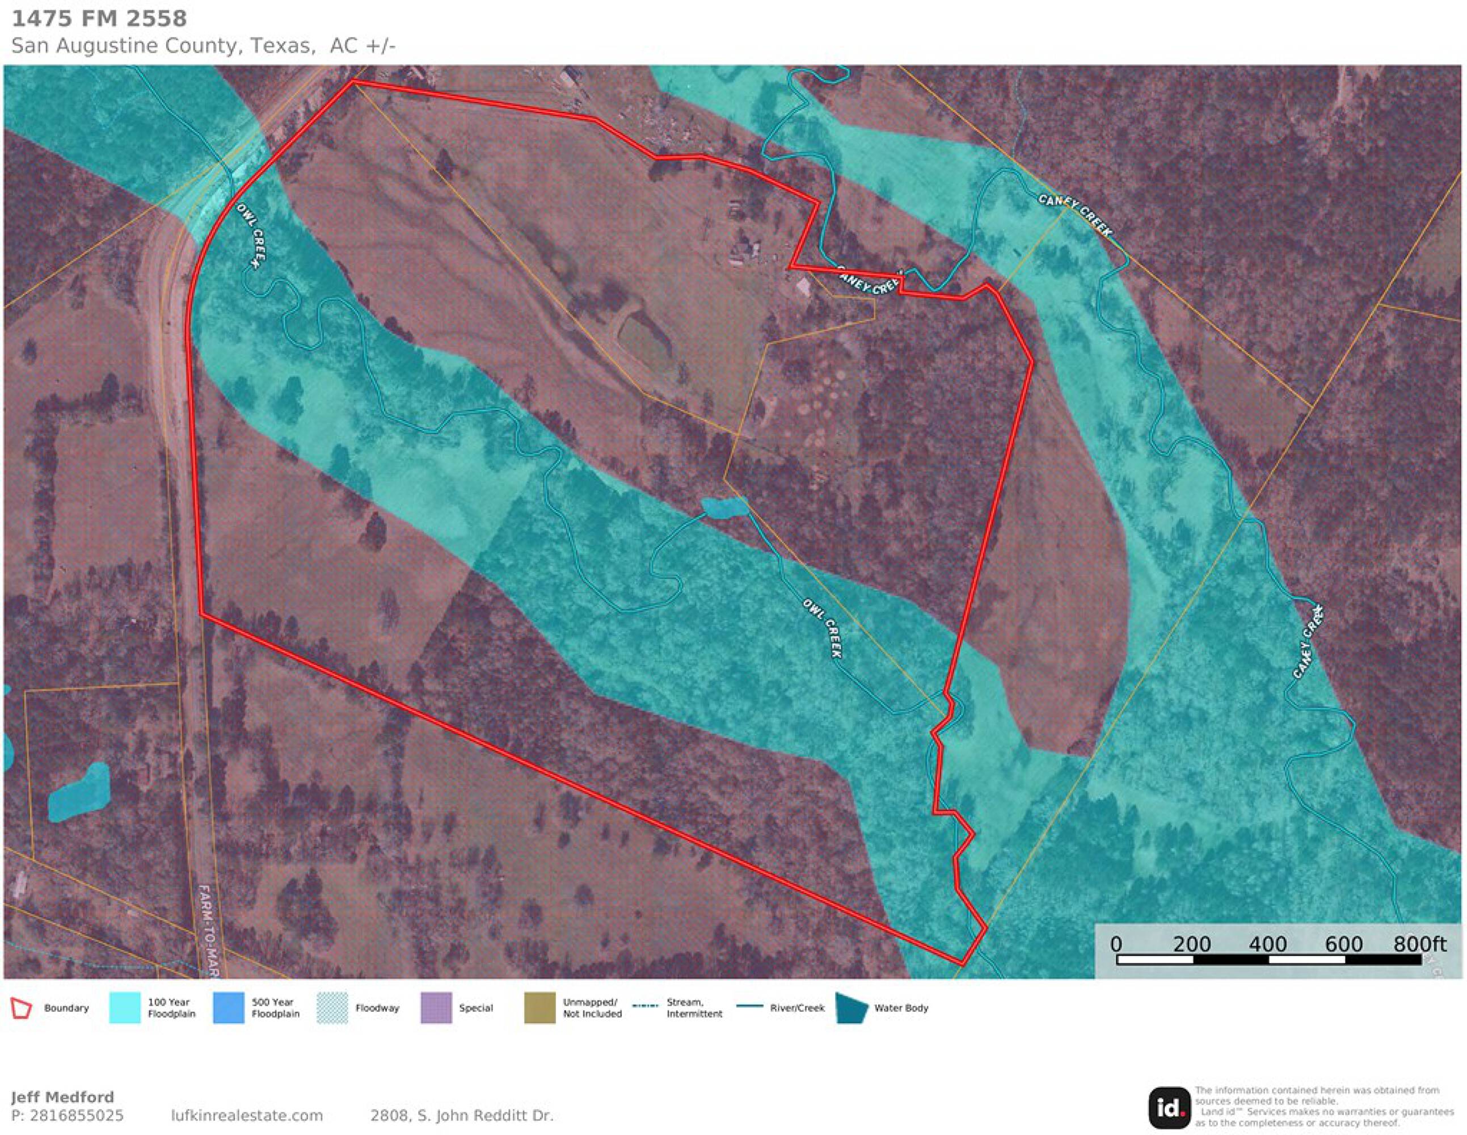Click the River/Creek line legend symbol

(751, 1007)
